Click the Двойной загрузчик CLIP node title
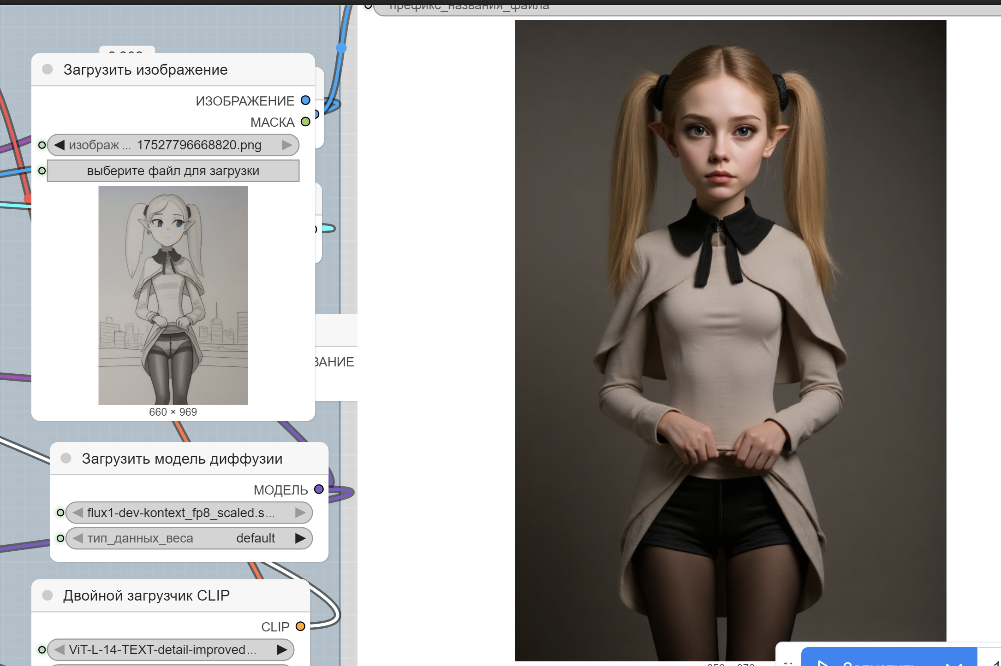The height and width of the screenshot is (666, 1001). [x=146, y=595]
